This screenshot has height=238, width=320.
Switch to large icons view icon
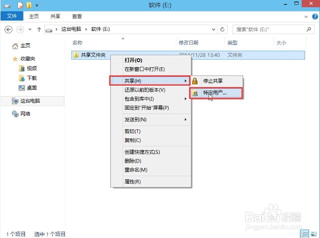[314, 234]
